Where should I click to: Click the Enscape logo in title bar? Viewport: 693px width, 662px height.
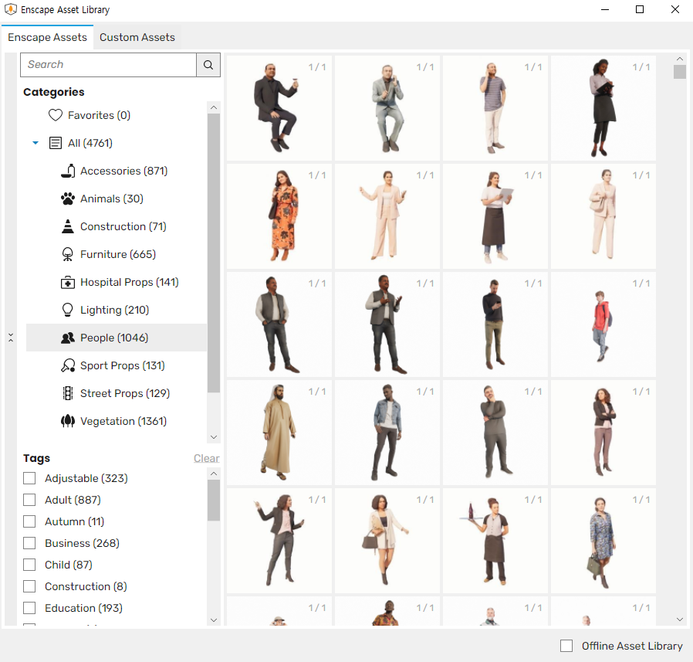tap(10, 9)
